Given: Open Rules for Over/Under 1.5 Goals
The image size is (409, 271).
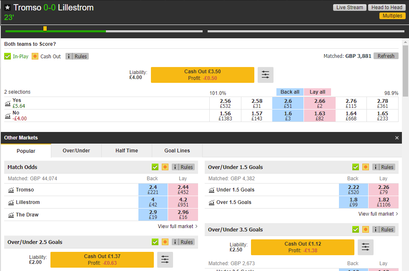Looking at the screenshot, I should (384, 167).
